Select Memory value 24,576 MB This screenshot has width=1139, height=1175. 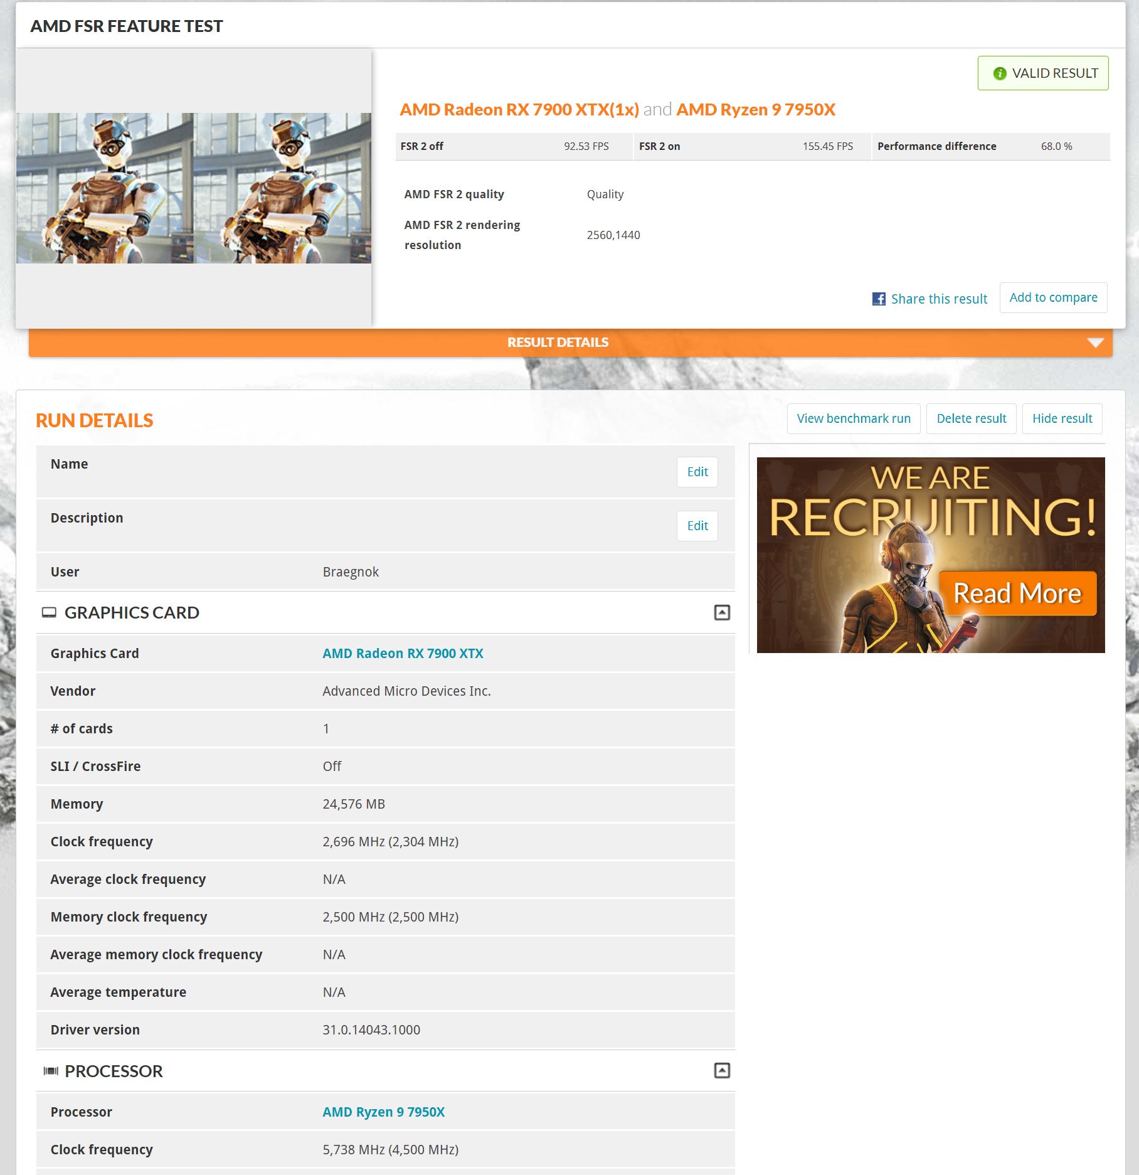[354, 804]
